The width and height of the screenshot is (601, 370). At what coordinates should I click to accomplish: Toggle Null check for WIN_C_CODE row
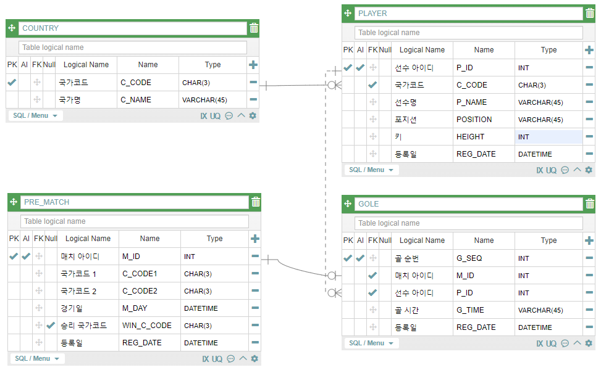click(x=51, y=325)
